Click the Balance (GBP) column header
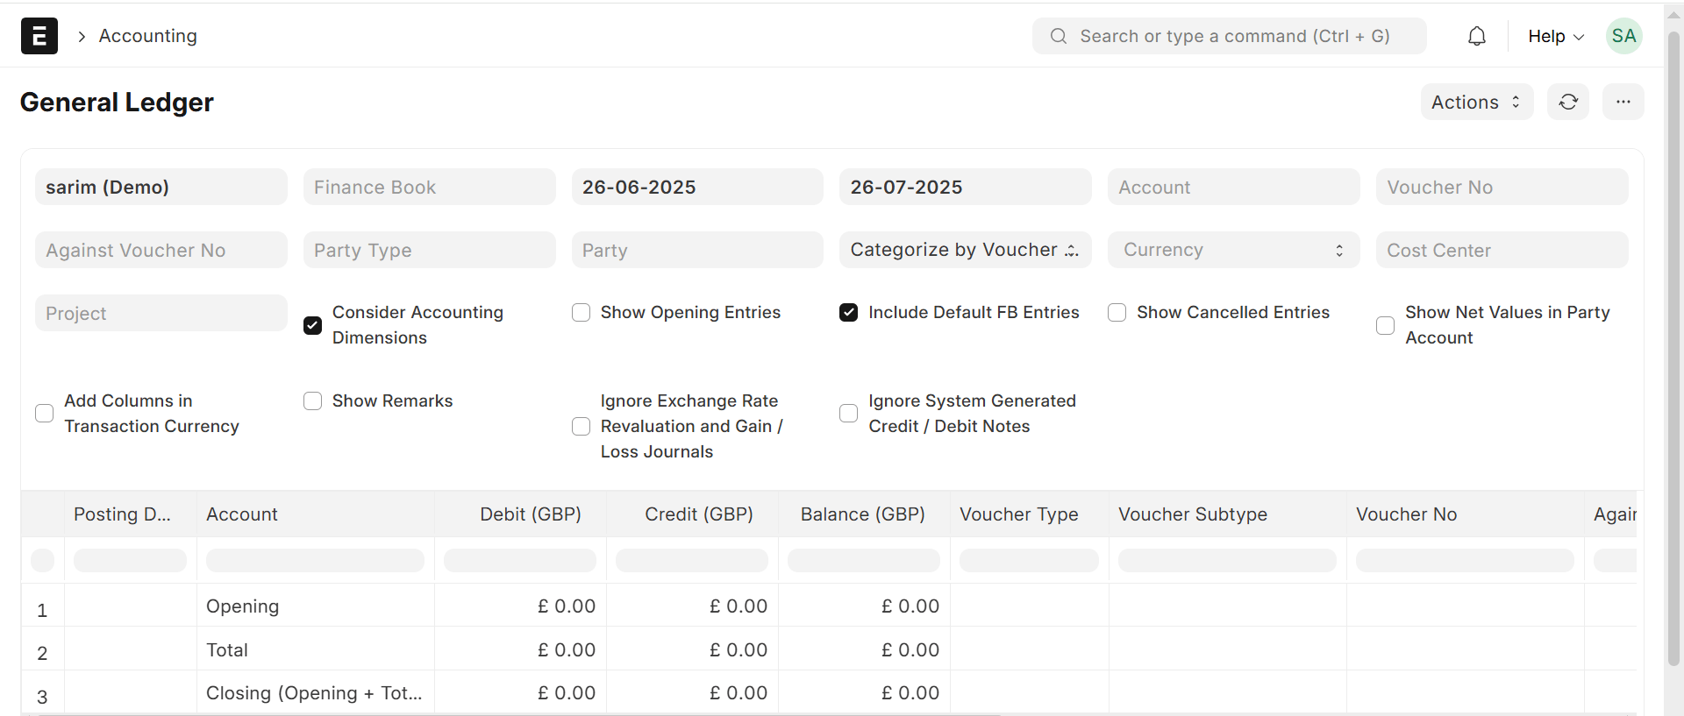Screen dimensions: 1684x716 coord(865,514)
